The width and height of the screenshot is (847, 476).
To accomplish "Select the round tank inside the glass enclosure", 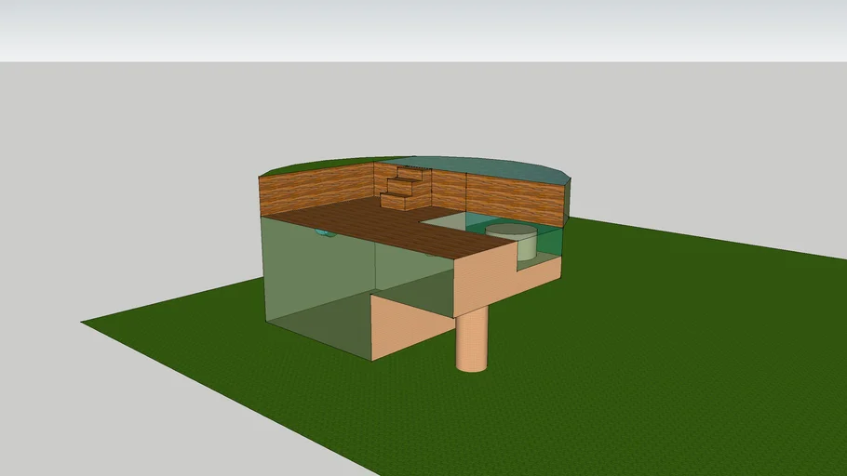I will 511,243.
